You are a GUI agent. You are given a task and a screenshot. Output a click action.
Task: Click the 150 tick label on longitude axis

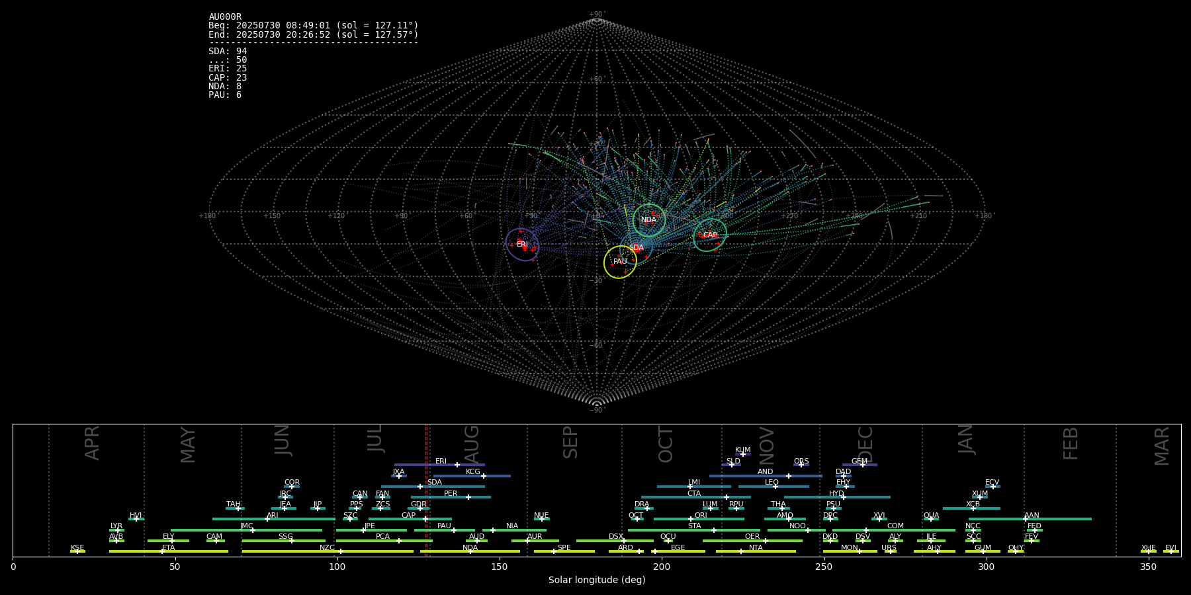pos(499,567)
